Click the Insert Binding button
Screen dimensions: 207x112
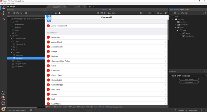click(x=189, y=79)
